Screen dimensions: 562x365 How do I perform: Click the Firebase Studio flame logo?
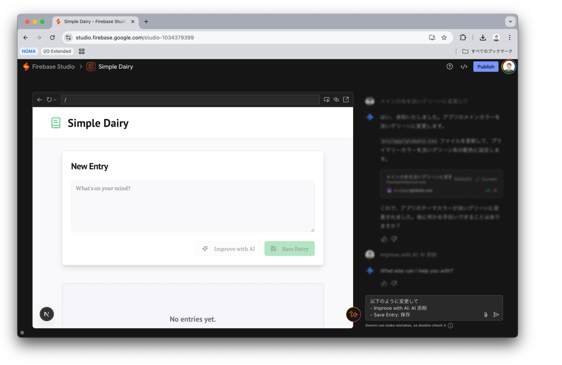coord(25,66)
